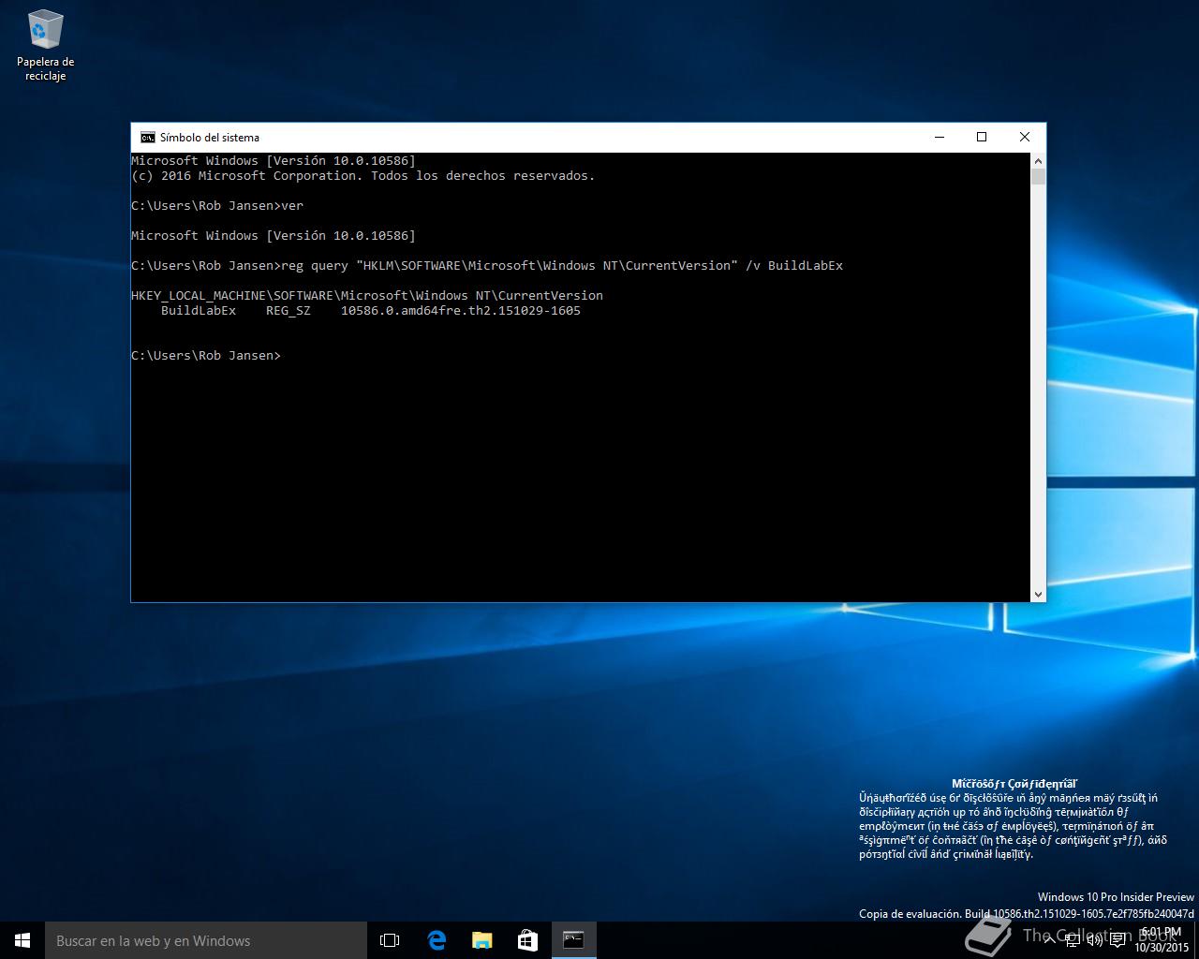Maximize the Símbolo del sistema window
Screen dimensions: 1199x959
click(982, 137)
